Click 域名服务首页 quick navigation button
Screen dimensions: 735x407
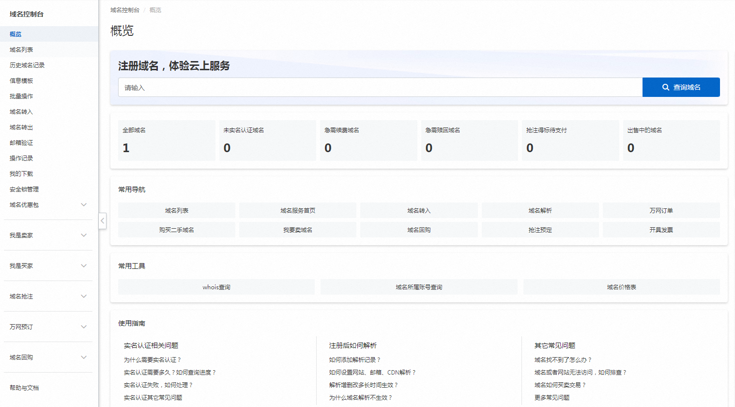(x=298, y=210)
